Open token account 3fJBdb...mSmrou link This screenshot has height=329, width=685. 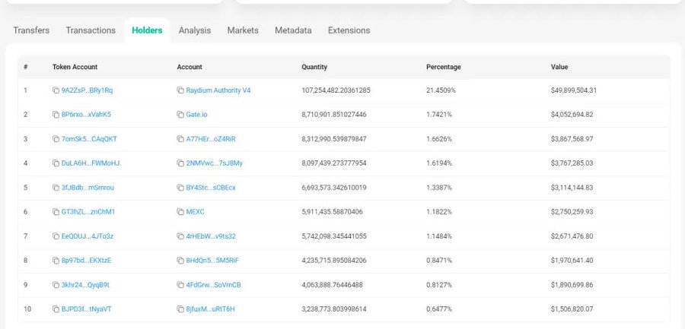tap(88, 188)
